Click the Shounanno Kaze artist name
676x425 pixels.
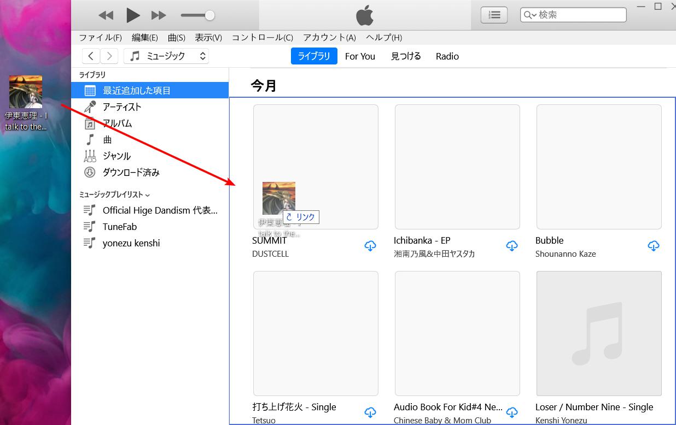(566, 254)
